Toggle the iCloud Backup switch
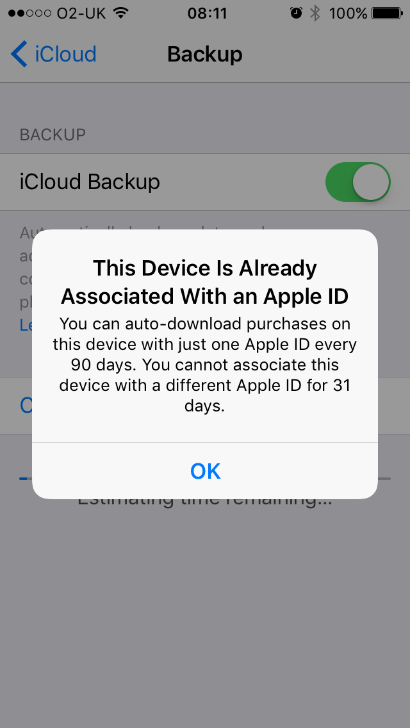Screen dimensions: 410x728 pos(357,181)
